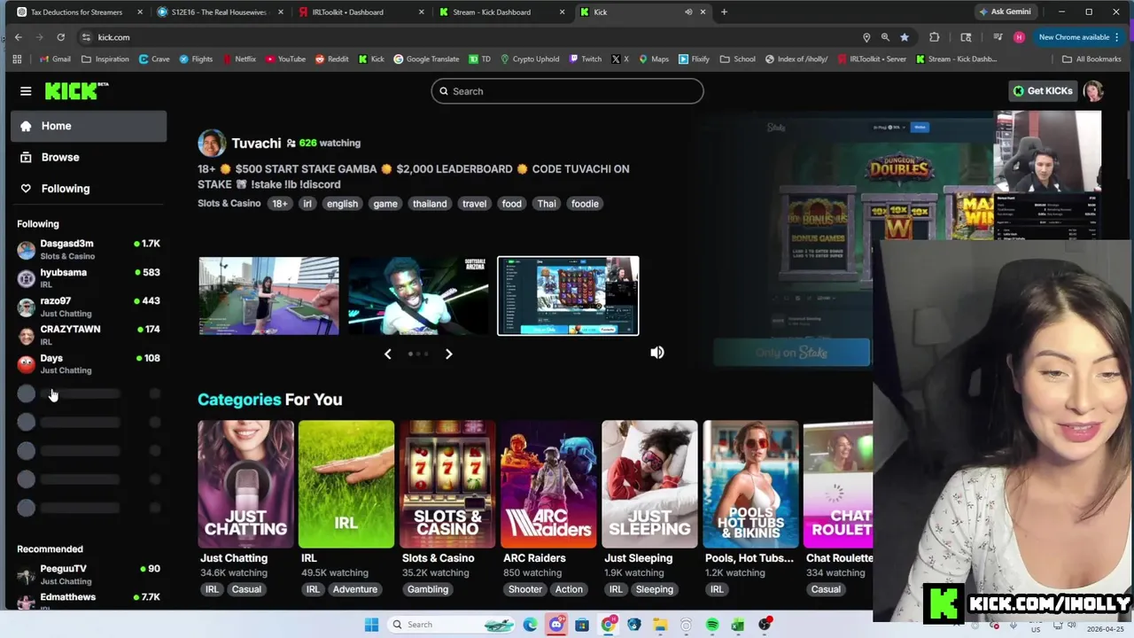The width and height of the screenshot is (1134, 638).
Task: Open Dasgasd3m channel in Following list
Action: 89,249
